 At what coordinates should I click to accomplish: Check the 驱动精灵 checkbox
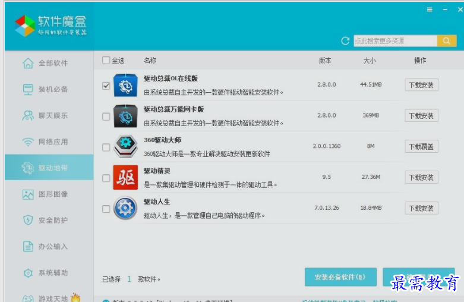point(106,178)
